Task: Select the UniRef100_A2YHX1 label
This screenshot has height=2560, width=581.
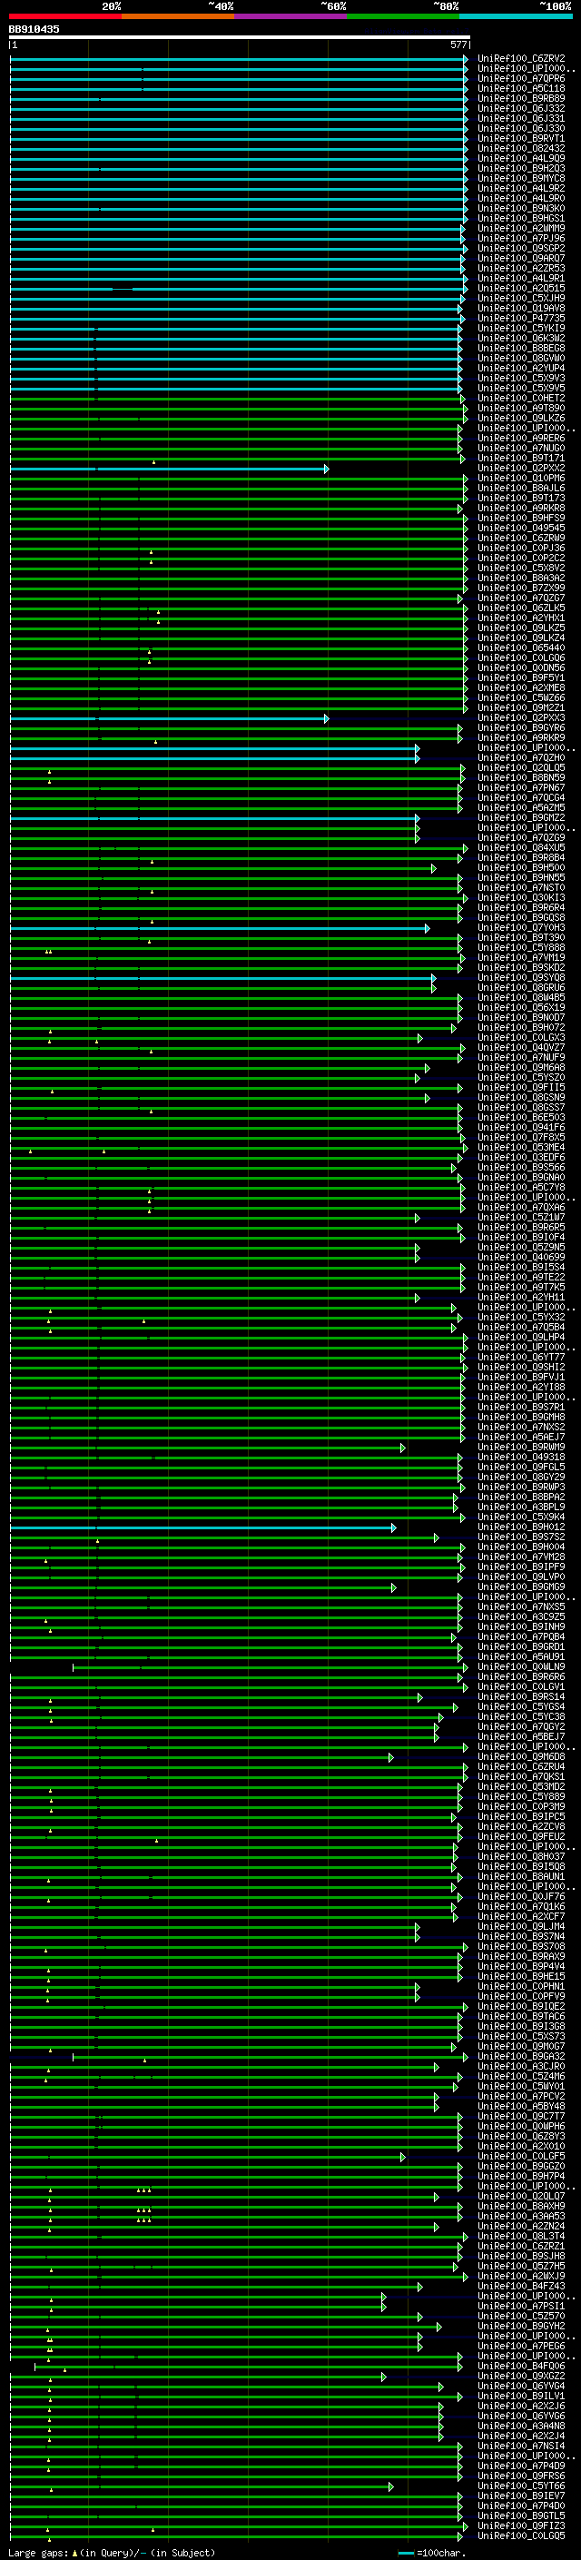Action: click(521, 618)
